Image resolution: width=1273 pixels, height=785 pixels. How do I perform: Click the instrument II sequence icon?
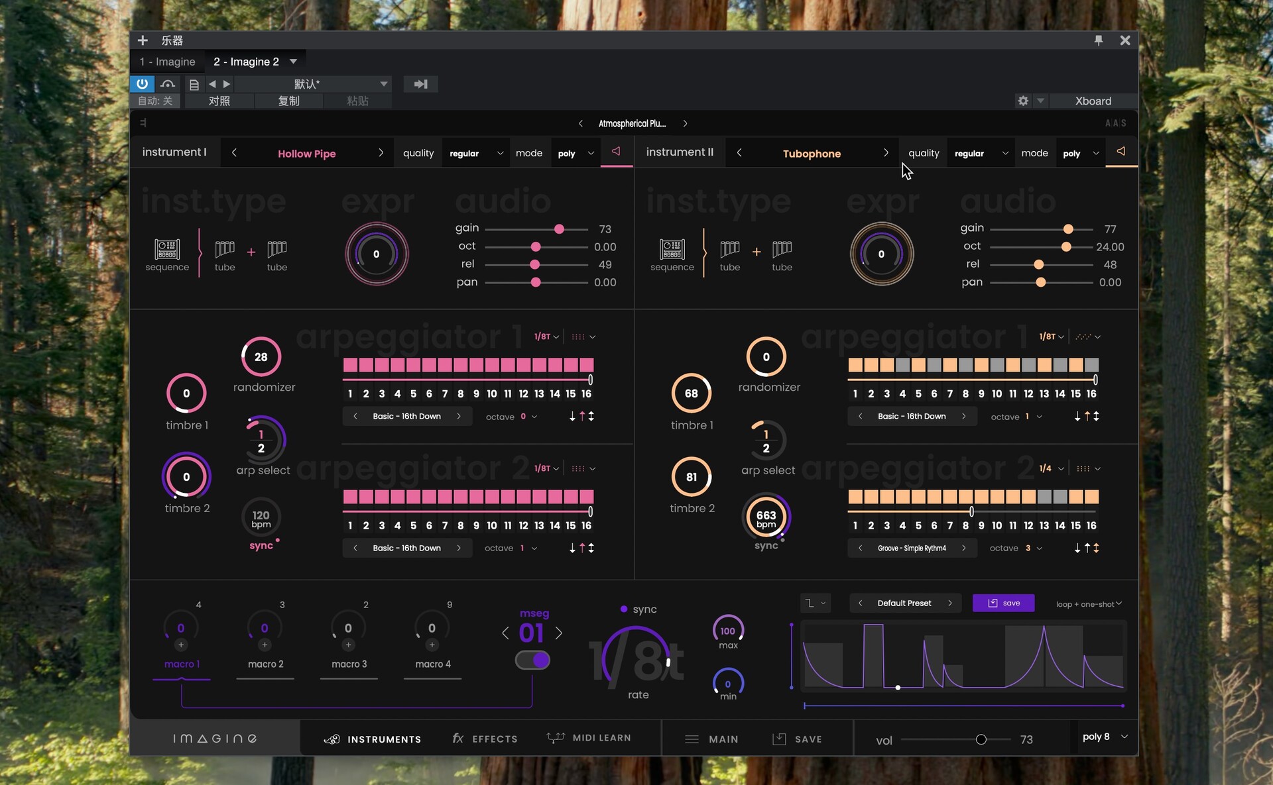point(672,250)
